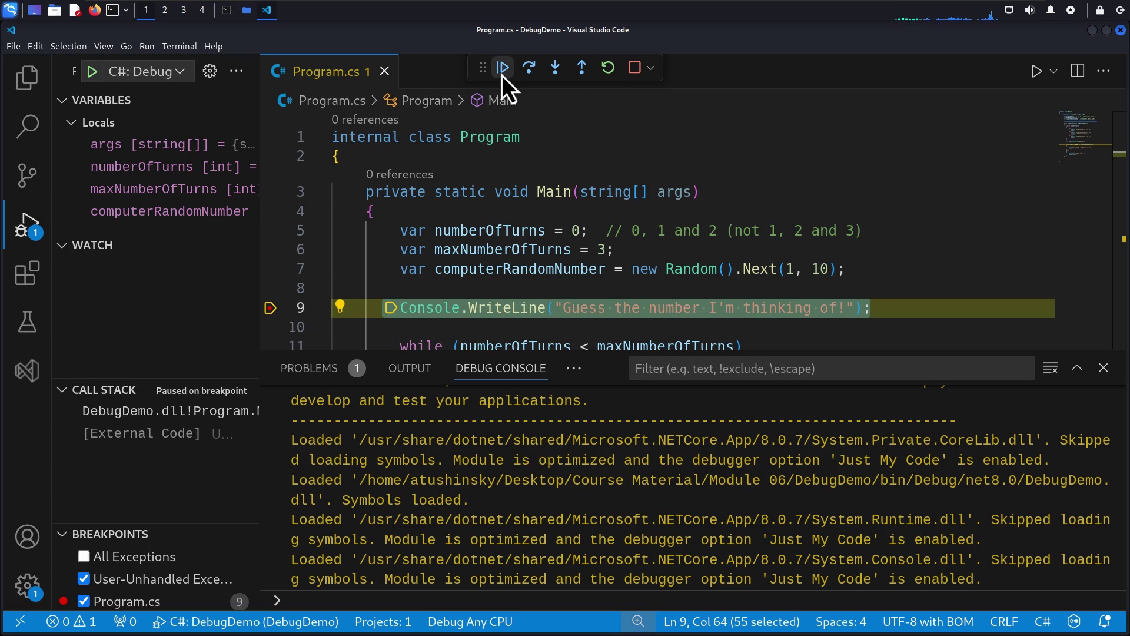1130x636 pixels.
Task: Open the C#: Debug launch configuration dropdown
Action: [147, 72]
